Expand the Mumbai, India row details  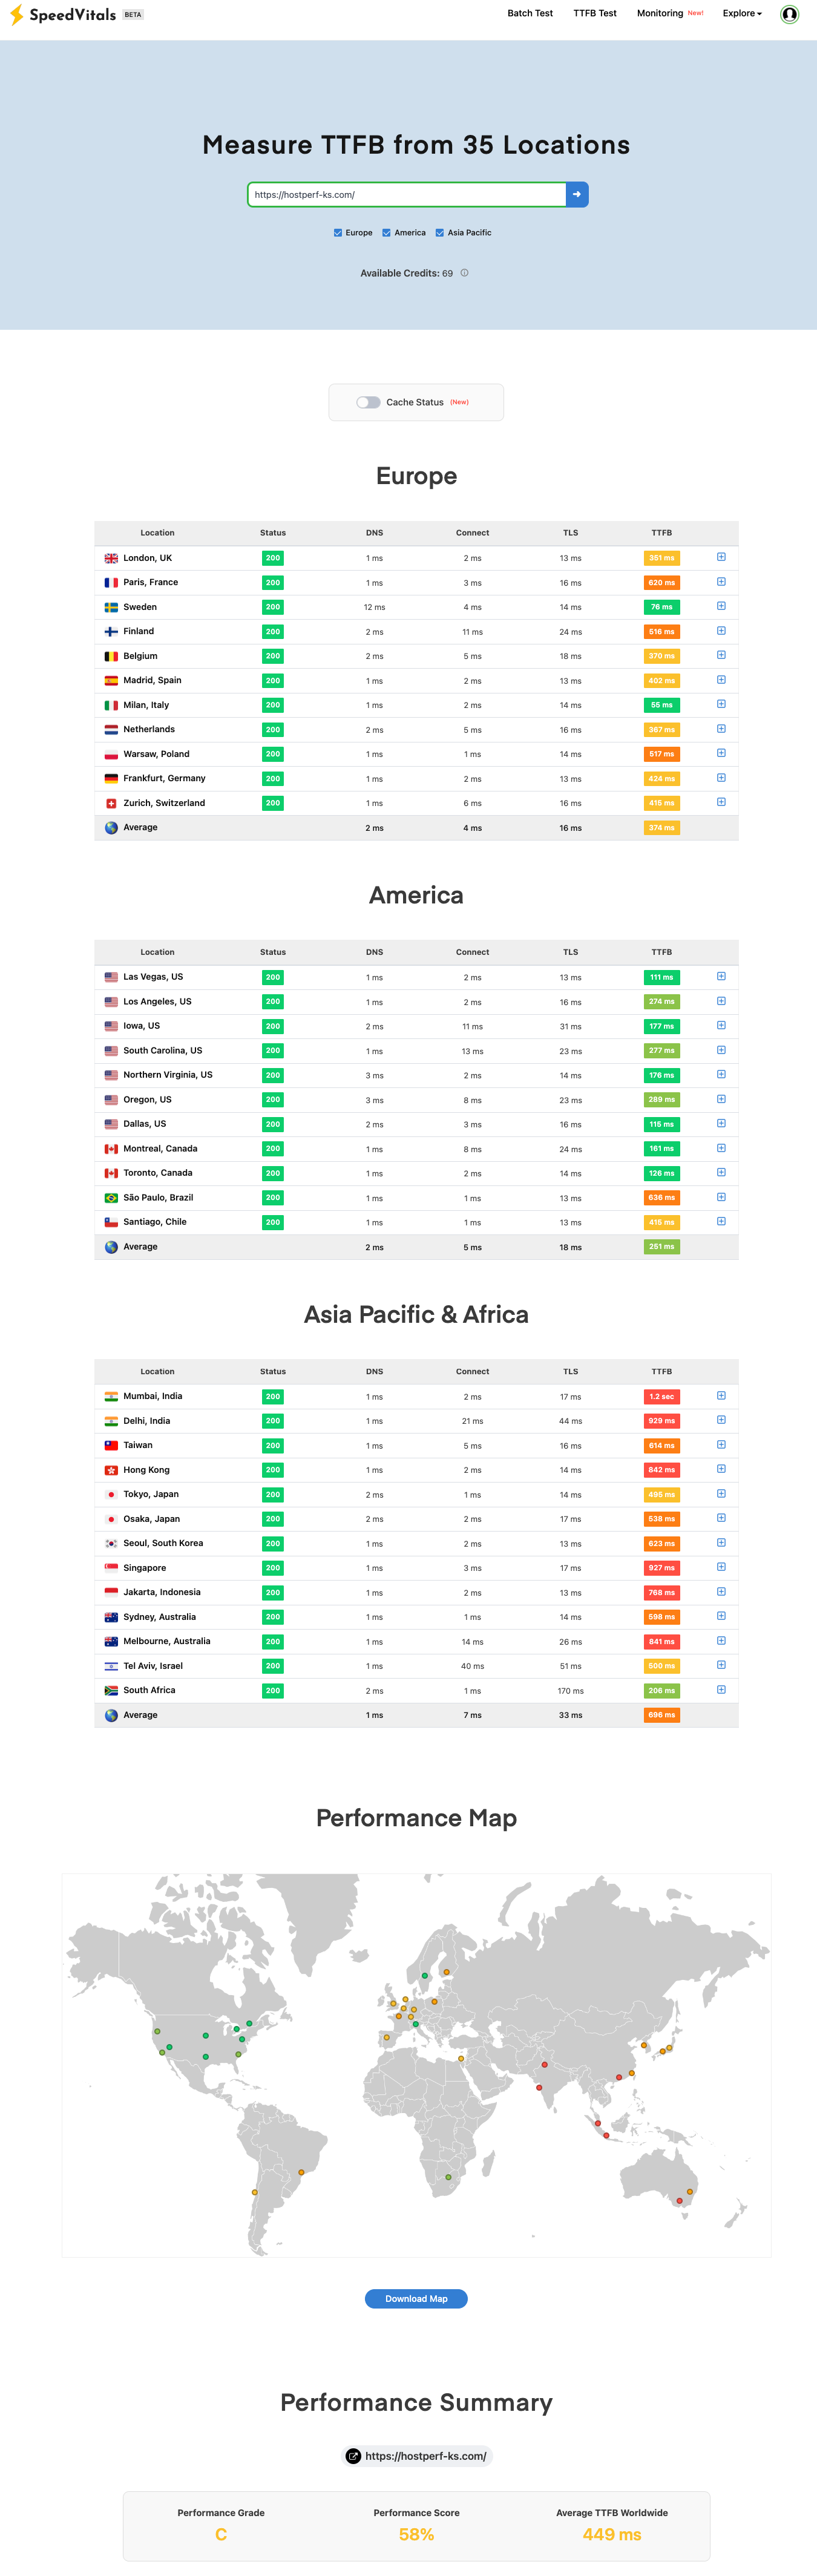coord(721,1395)
